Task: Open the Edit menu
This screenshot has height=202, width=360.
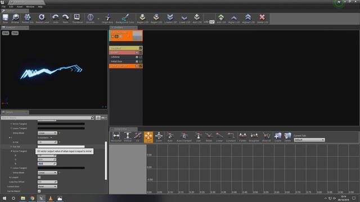Action: pos(11,7)
